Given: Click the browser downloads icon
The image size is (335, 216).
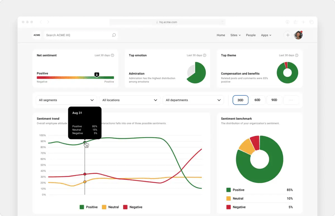Looking at the screenshot, I should [x=288, y=22].
